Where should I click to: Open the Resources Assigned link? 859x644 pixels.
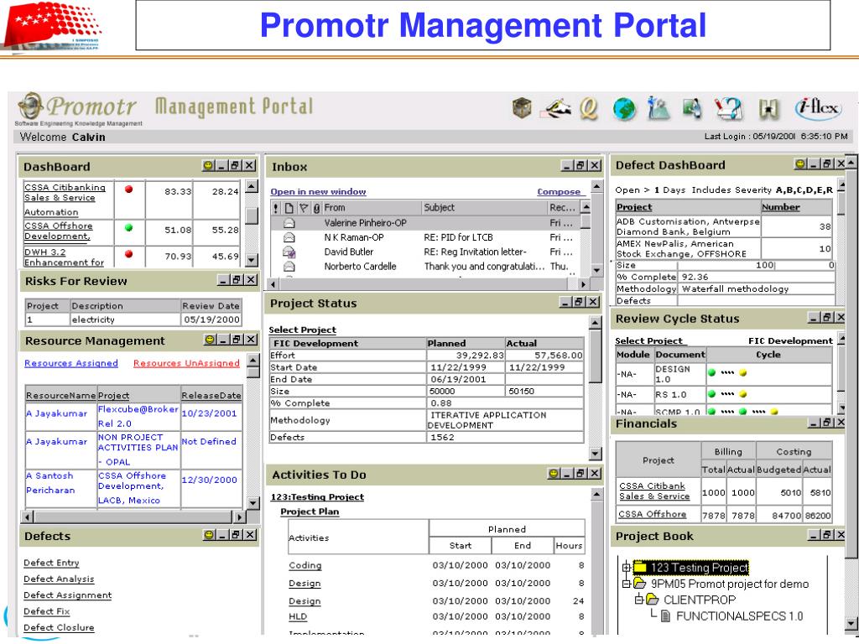tap(71, 363)
